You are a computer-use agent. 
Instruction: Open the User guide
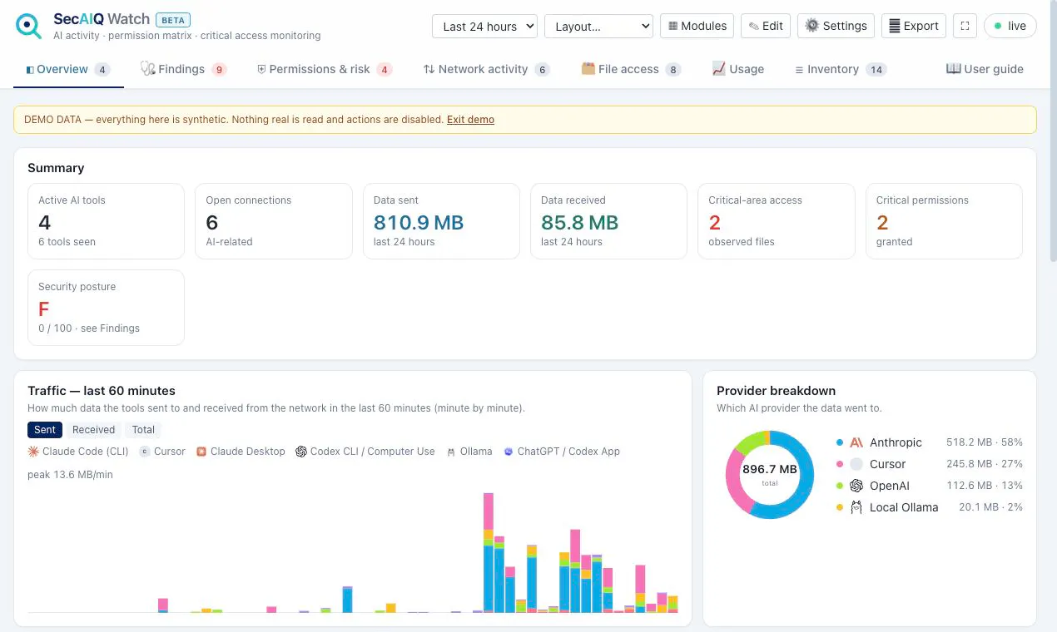(985, 69)
